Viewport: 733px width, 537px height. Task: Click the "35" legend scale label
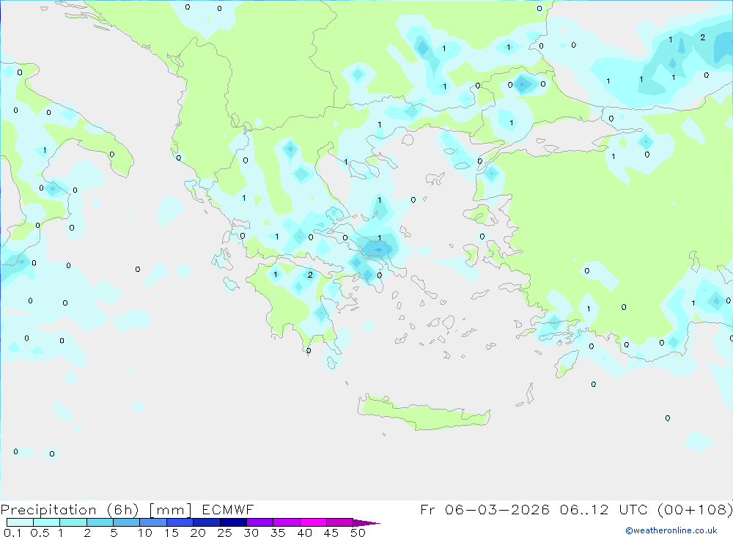coord(278,533)
